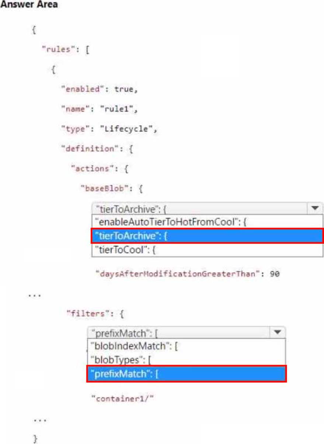Select the highlighted tierToArchive list option
The height and width of the screenshot is (444, 324).
[x=207, y=235]
